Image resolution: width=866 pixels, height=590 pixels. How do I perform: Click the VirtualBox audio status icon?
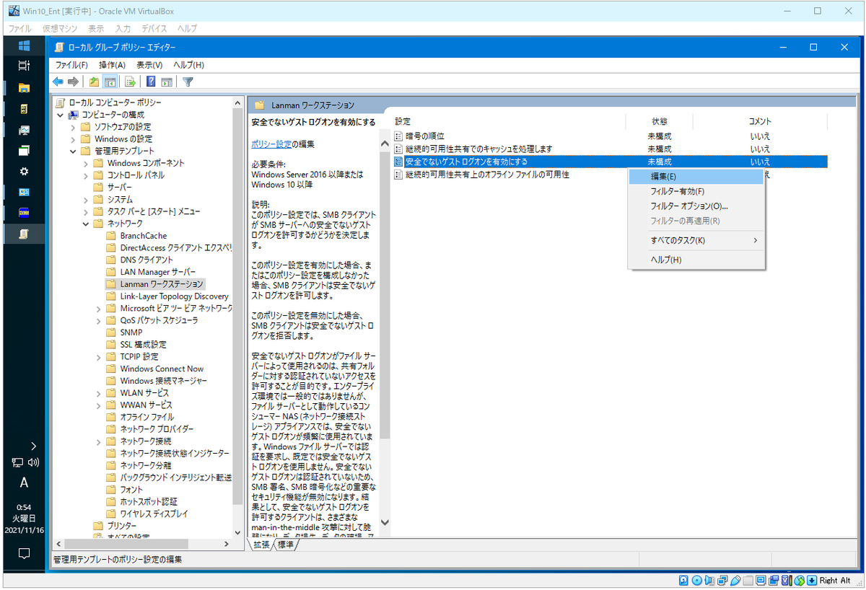tap(709, 580)
